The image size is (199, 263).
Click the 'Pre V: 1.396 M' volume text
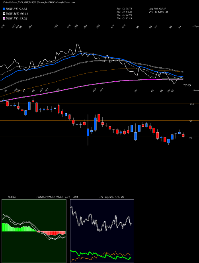point(158,12)
